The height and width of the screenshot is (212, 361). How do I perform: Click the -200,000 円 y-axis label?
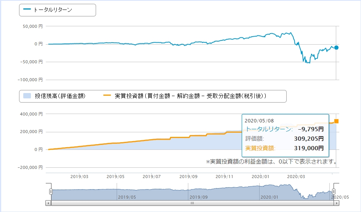pos(30,167)
